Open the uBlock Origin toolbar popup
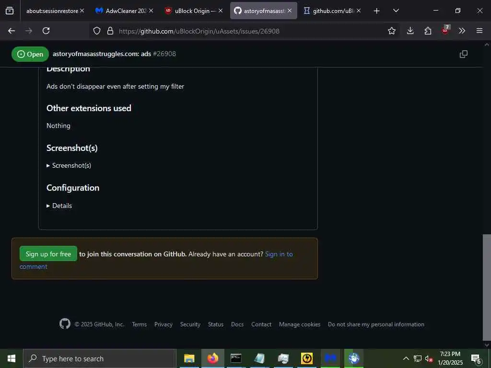Image resolution: width=491 pixels, height=368 pixels. tap(445, 30)
